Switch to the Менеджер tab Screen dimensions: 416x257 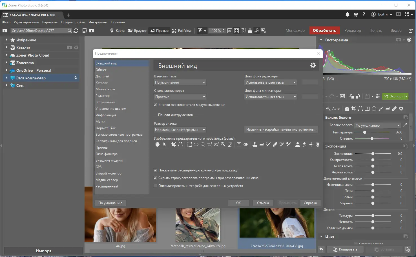pos(295,30)
